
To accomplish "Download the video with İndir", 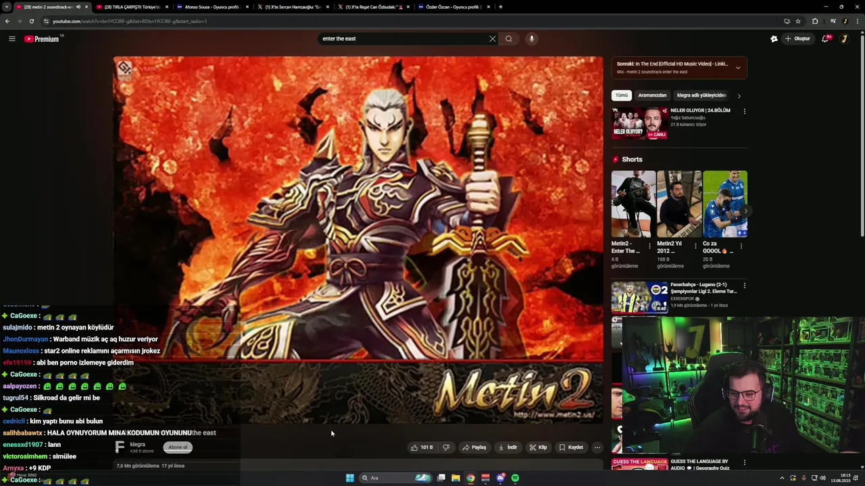I will [x=508, y=447].
